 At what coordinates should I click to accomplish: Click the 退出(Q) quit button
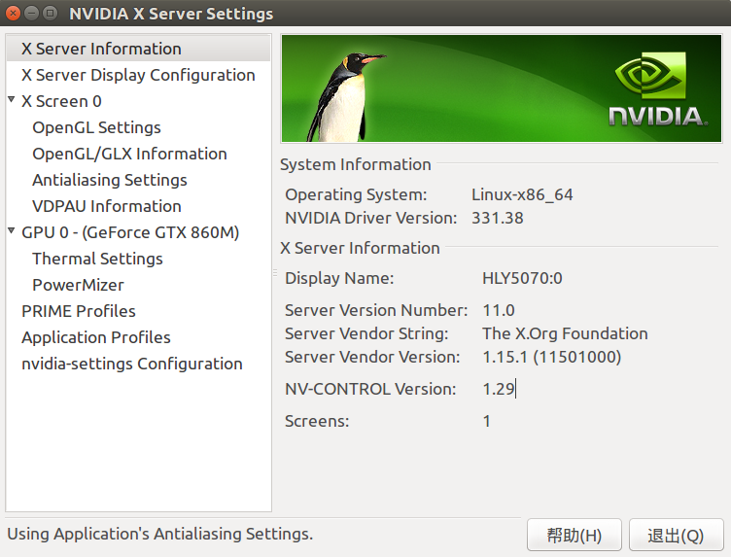click(676, 535)
